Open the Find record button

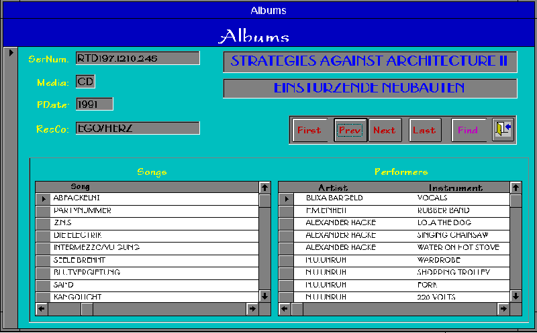pos(468,130)
